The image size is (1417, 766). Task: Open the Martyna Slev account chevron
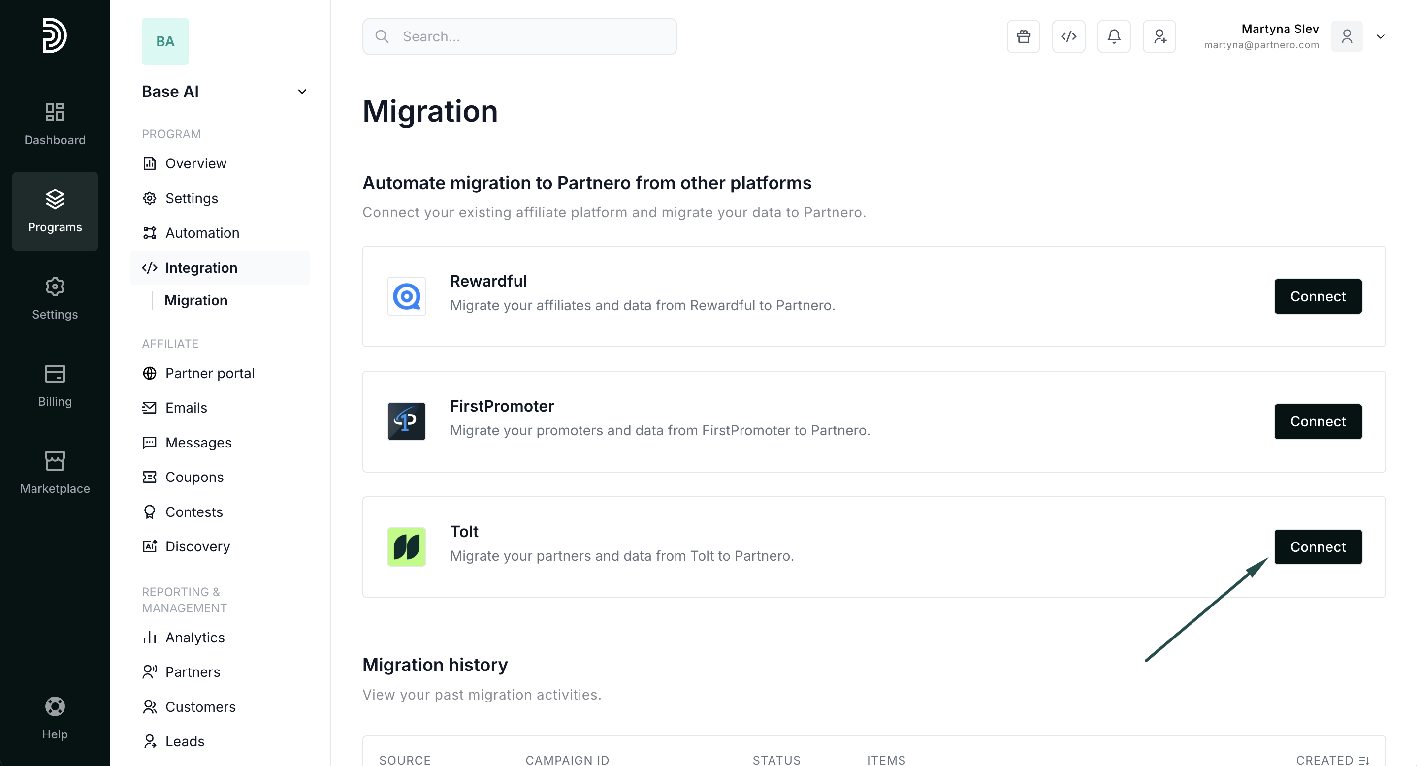(x=1380, y=37)
